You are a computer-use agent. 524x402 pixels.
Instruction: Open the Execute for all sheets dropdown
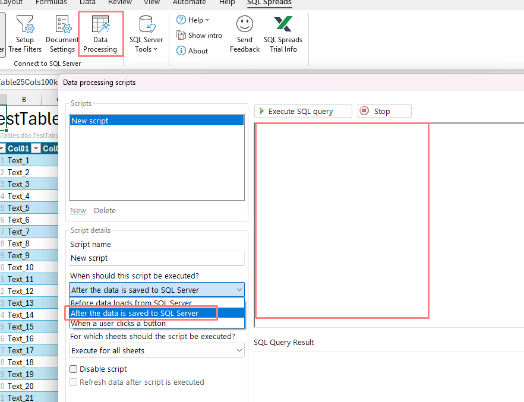click(157, 350)
